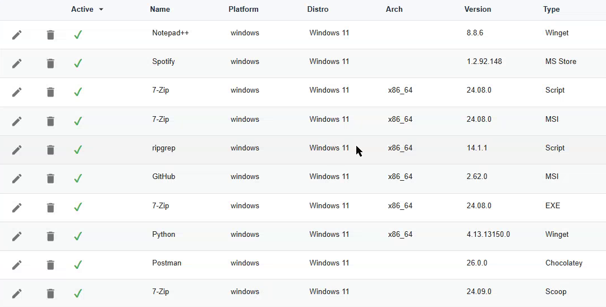The height and width of the screenshot is (307, 606).
Task: Sort by the Version column header
Action: [478, 10]
